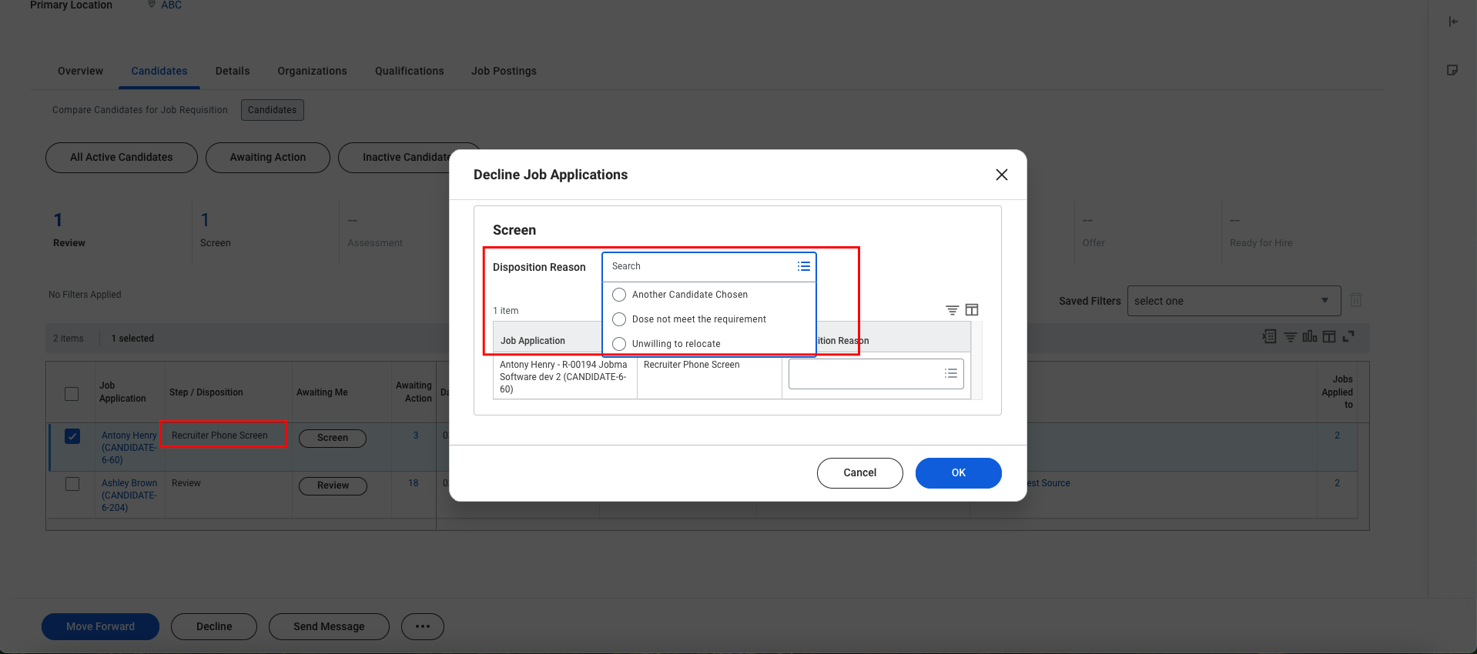Click Recruiter Phone Screen cell in dialog

(x=692, y=365)
